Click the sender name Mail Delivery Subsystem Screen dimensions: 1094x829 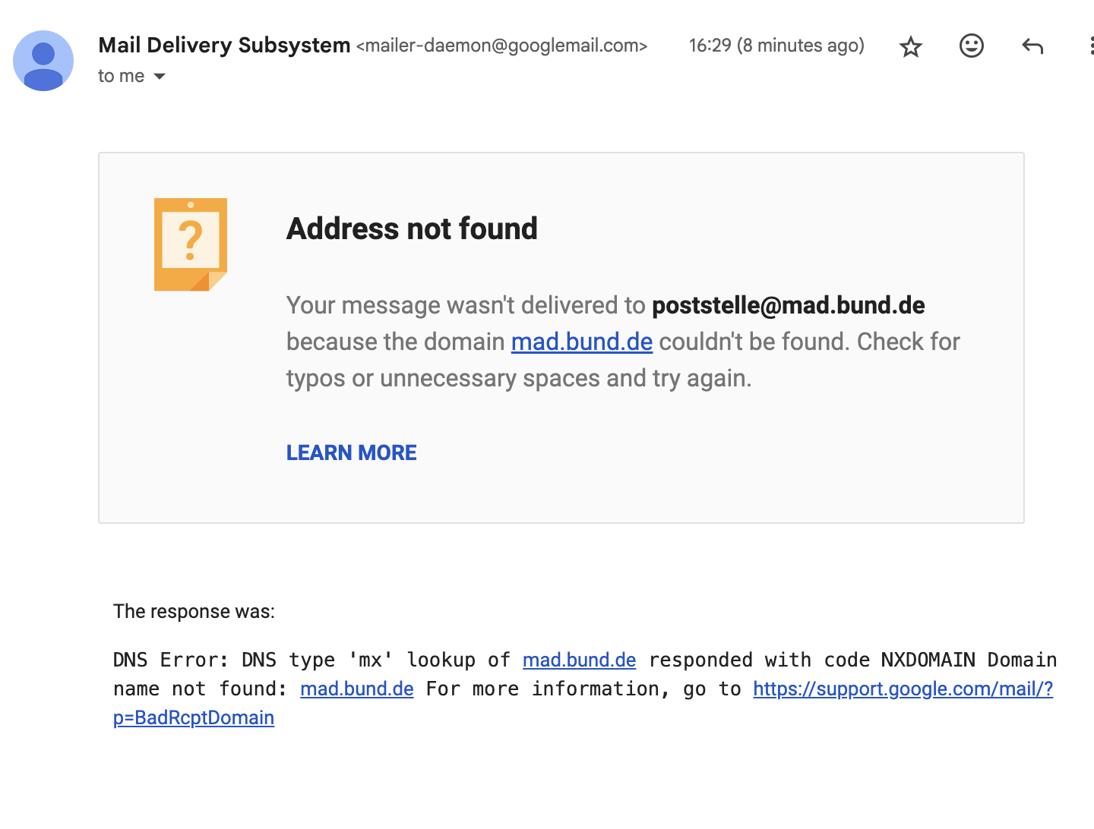(x=224, y=46)
